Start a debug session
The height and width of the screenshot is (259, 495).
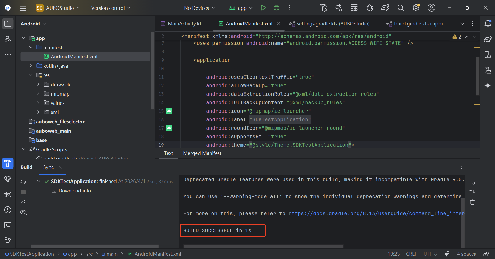click(x=276, y=8)
